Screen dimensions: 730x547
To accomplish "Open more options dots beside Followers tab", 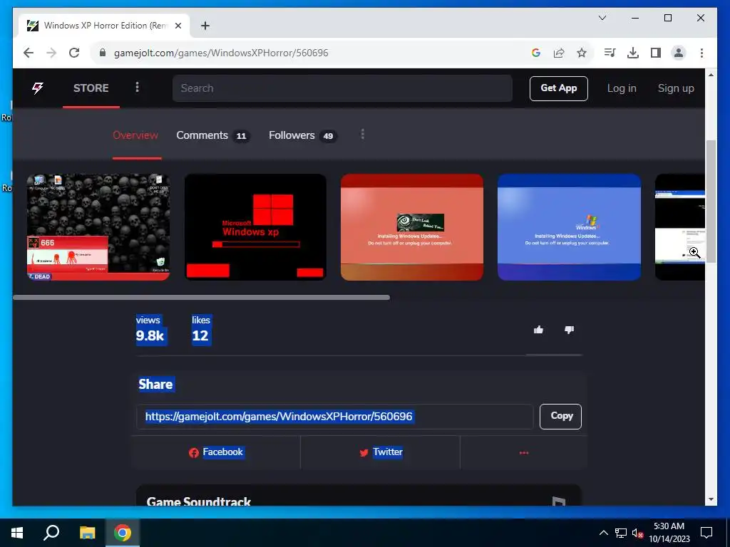I will pyautogui.click(x=363, y=135).
